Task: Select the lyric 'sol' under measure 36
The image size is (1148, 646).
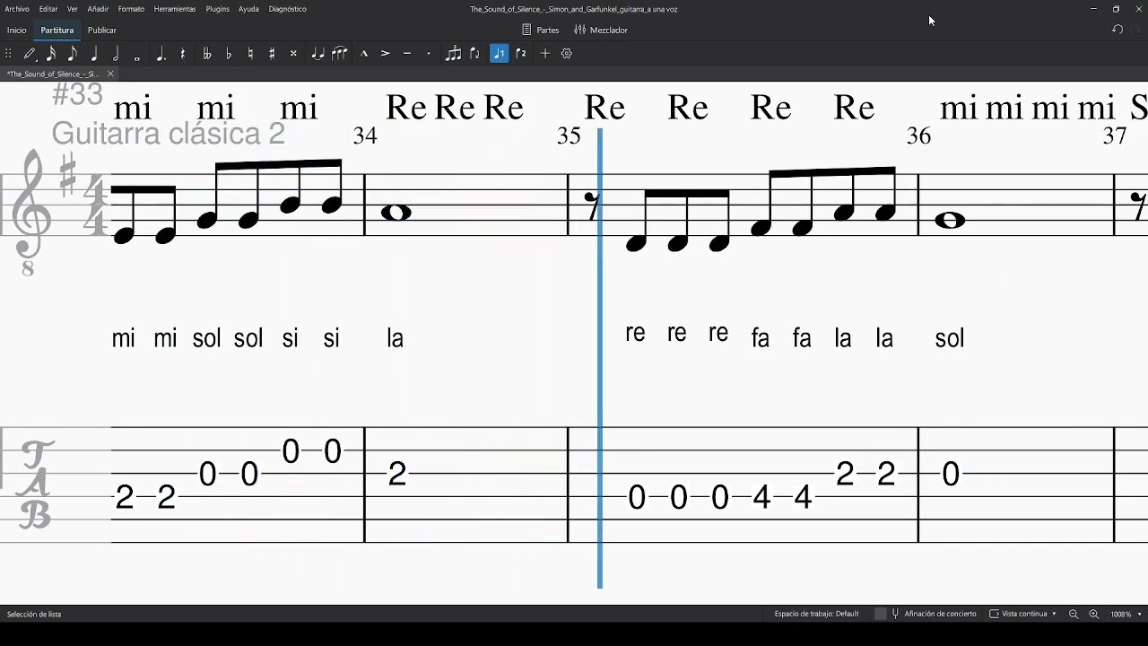Action: tap(950, 338)
